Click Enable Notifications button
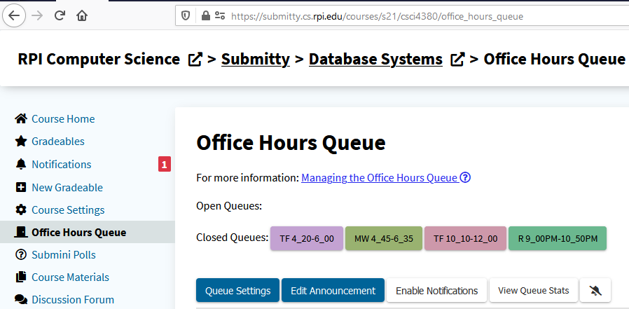This screenshot has height=309, width=629. coord(436,291)
